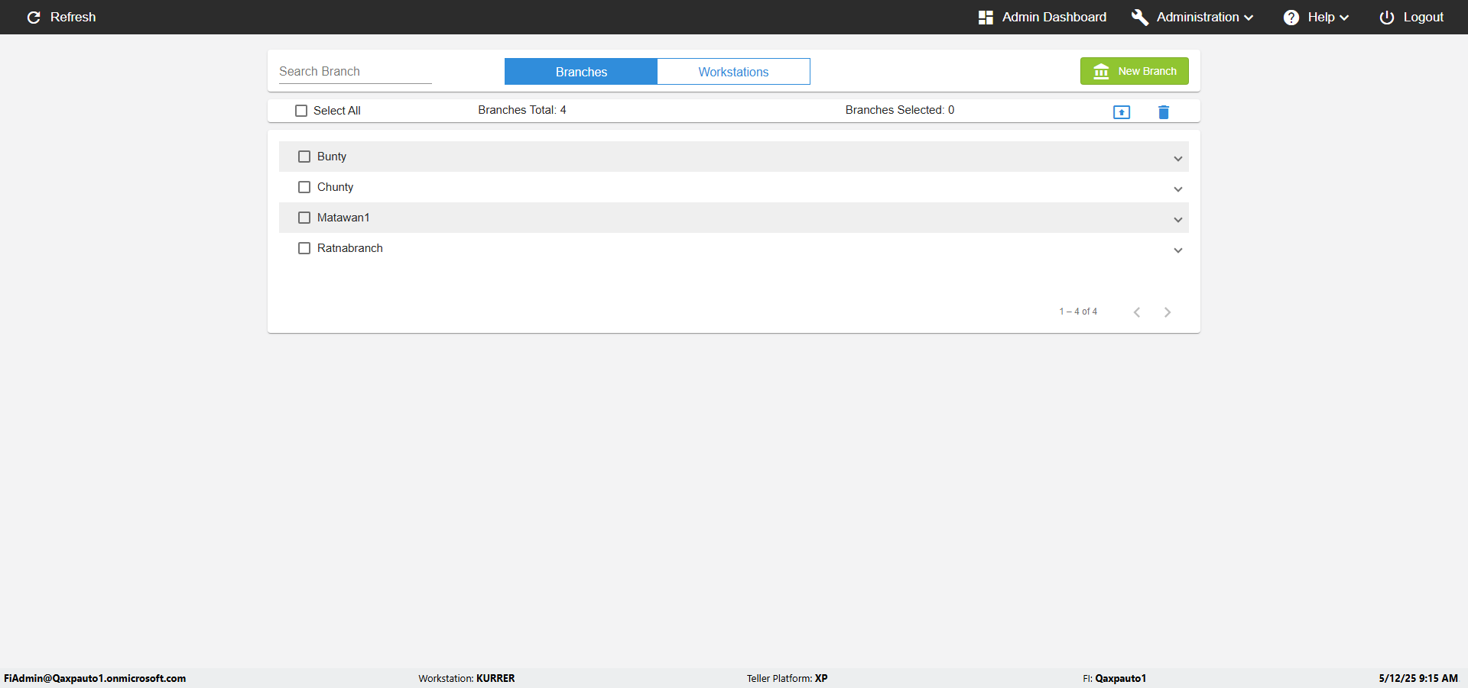Screen dimensions: 1468x688
Task: Expand the Bunty branch row
Action: (x=1178, y=158)
